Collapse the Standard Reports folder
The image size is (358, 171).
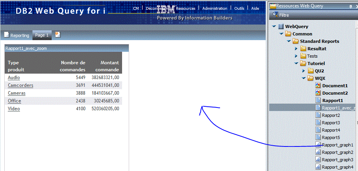[x=289, y=41]
